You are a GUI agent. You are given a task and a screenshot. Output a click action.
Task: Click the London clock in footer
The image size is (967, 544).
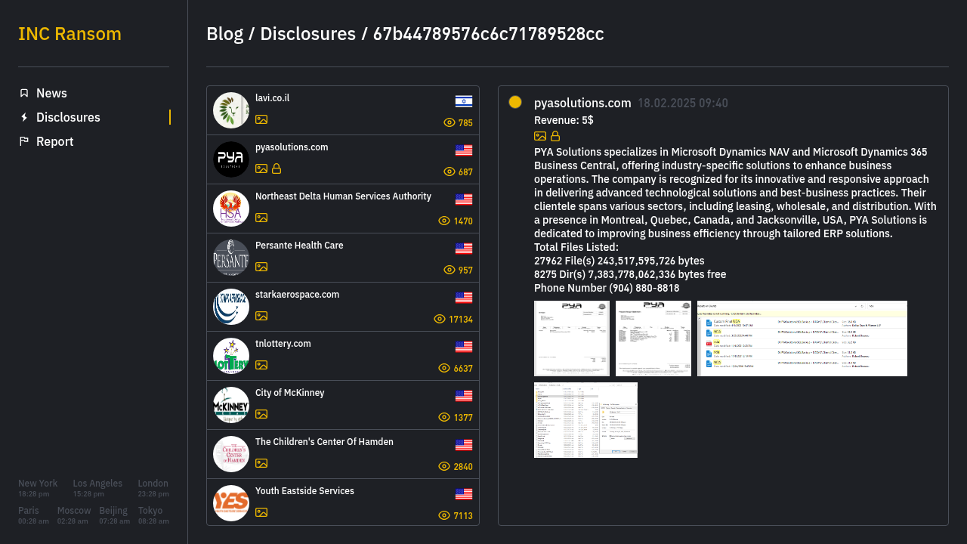153,488
